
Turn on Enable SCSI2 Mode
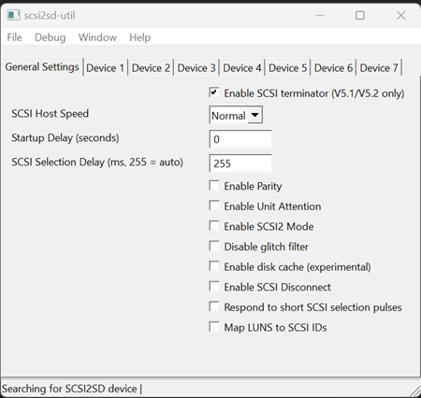214,226
